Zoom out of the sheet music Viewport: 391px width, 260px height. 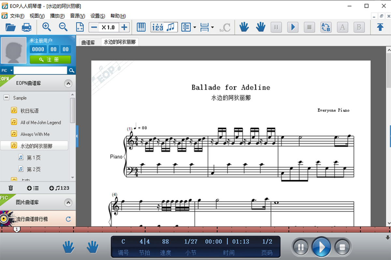[x=63, y=27]
